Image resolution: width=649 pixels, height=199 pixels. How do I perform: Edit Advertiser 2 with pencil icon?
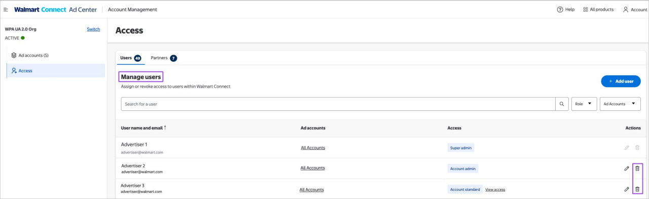627,168
